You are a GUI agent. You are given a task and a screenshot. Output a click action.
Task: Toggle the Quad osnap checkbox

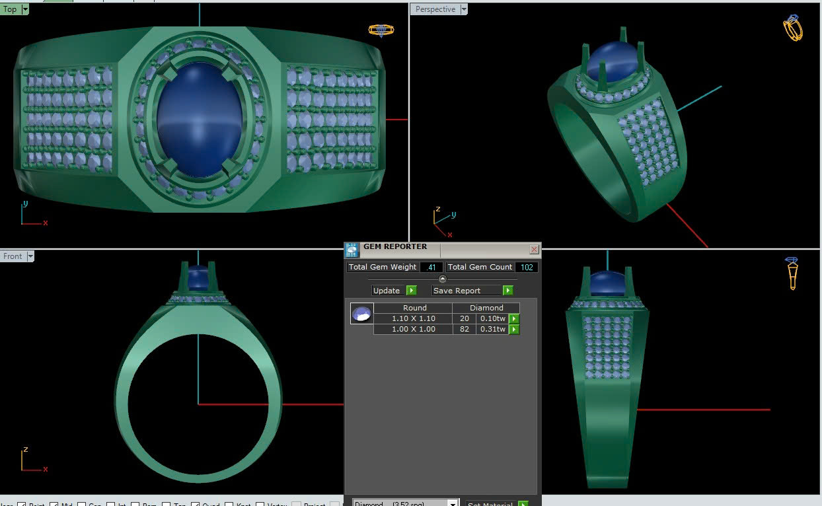click(195, 504)
